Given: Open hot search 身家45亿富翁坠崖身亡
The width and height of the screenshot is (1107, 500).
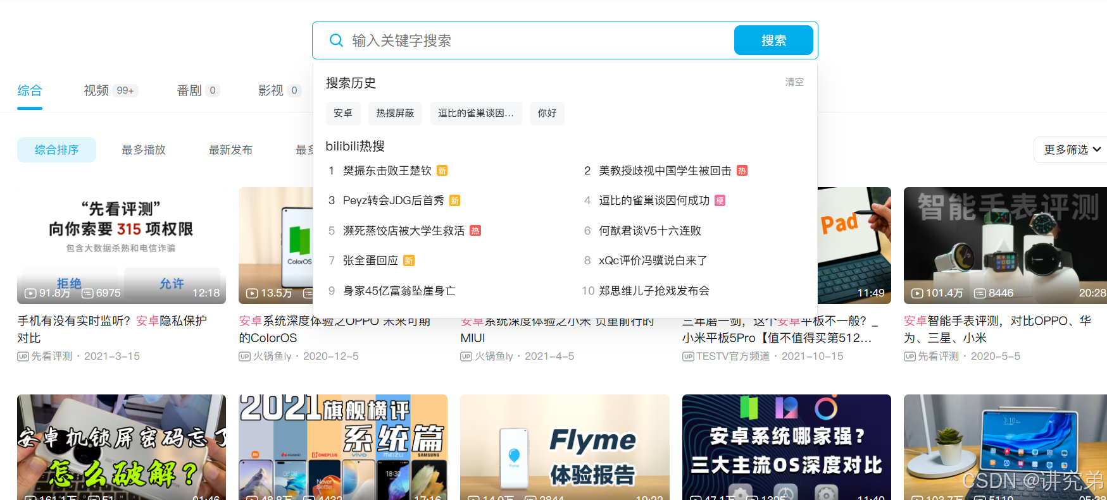Looking at the screenshot, I should point(399,291).
